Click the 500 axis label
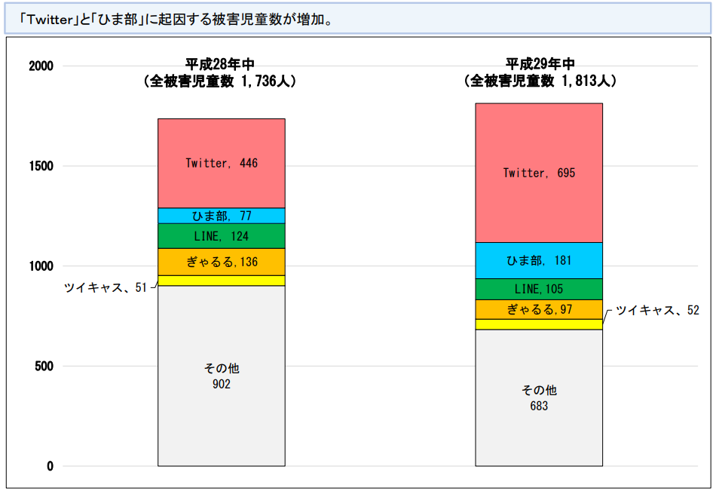 [44, 366]
